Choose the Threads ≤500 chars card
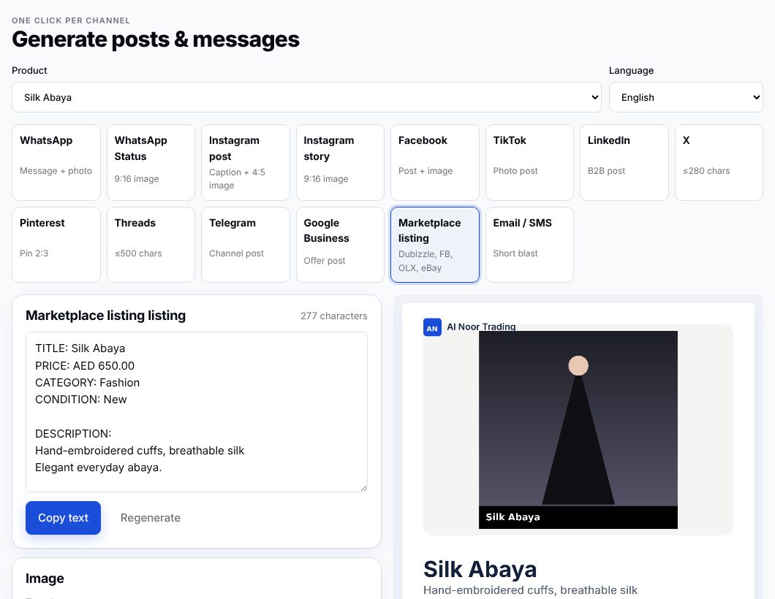 point(151,245)
